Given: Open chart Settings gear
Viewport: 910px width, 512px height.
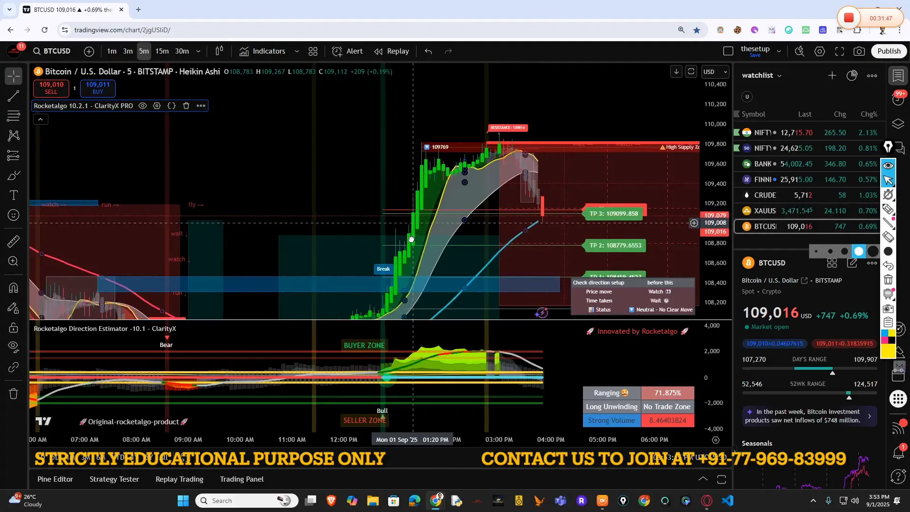Looking at the screenshot, I should pos(819,51).
